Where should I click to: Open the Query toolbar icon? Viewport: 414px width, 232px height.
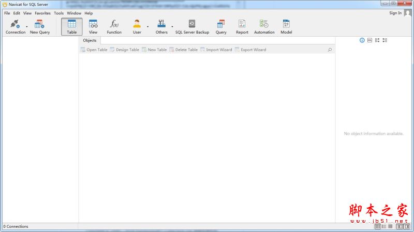[x=221, y=27]
